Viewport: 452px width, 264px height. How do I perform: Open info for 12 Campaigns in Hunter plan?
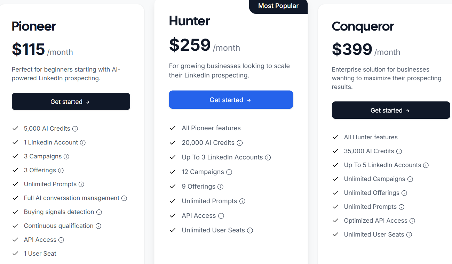click(229, 172)
